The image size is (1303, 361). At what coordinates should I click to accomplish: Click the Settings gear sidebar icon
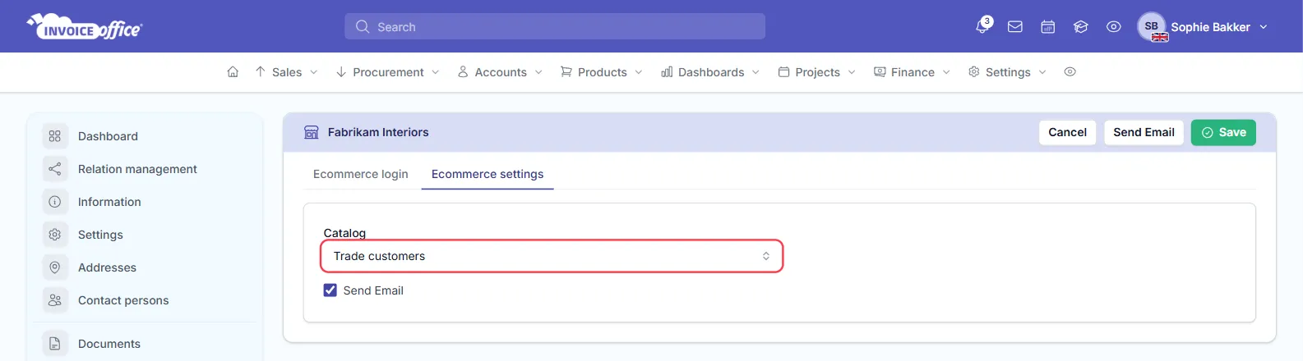pos(55,235)
